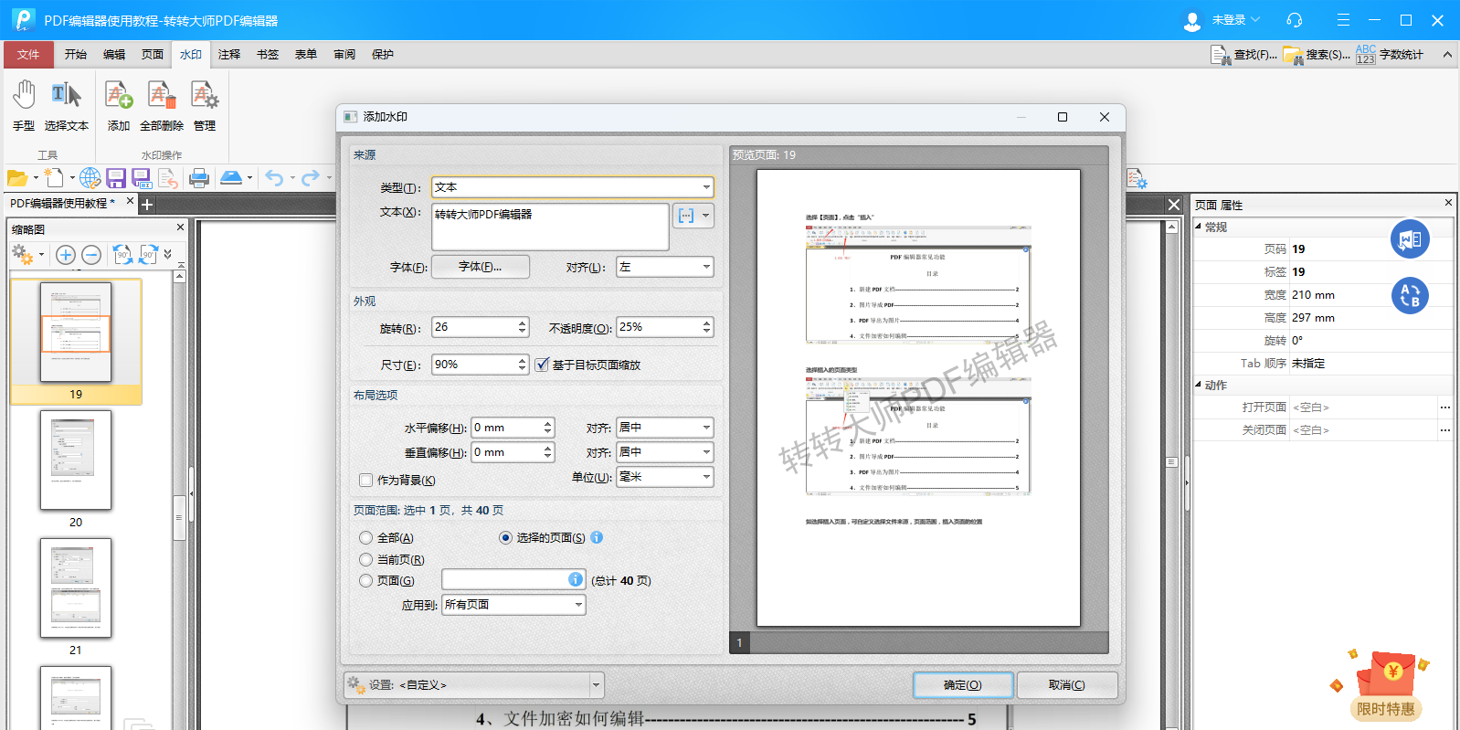Image resolution: width=1460 pixels, height=730 pixels.
Task: Click the Save As disk icon
Action: pyautogui.click(x=142, y=178)
